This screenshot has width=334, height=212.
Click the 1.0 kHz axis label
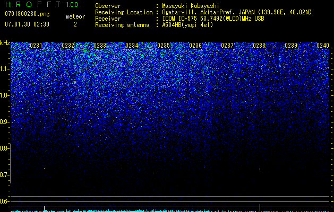4,95
